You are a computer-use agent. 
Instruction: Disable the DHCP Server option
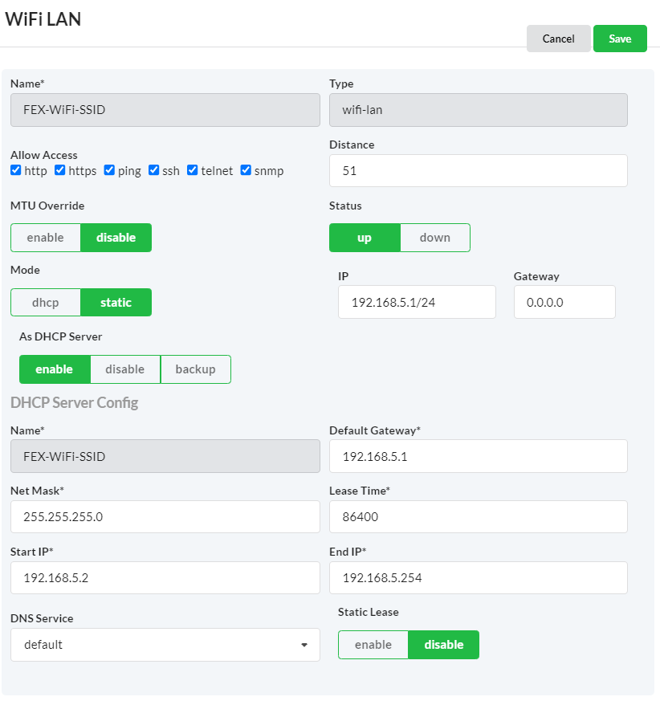coord(125,369)
